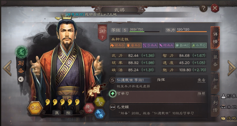Open help via the question mark icon
The image size is (237, 126).
point(203,8)
